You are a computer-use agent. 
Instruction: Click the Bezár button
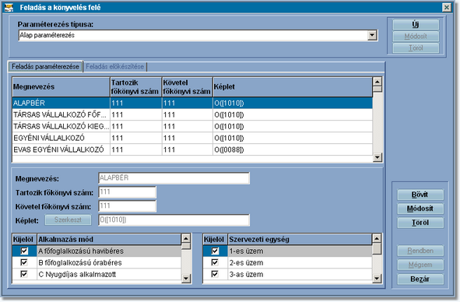tap(420, 279)
